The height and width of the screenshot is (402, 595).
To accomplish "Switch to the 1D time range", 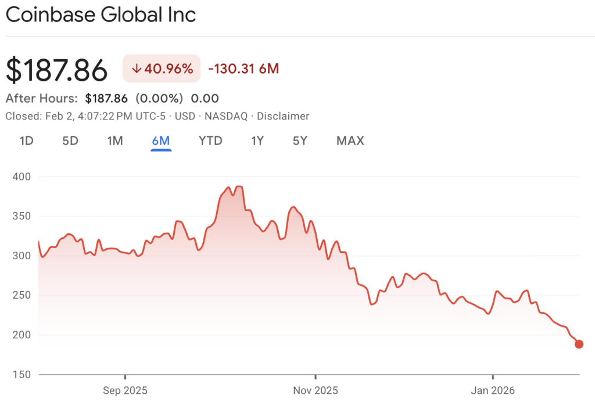I will click(26, 141).
